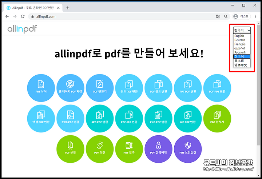Select the Allinpdf browser tab
262x179 pixels.
coord(33,8)
